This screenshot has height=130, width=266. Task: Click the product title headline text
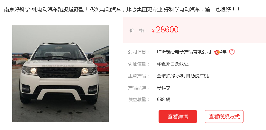(122, 10)
